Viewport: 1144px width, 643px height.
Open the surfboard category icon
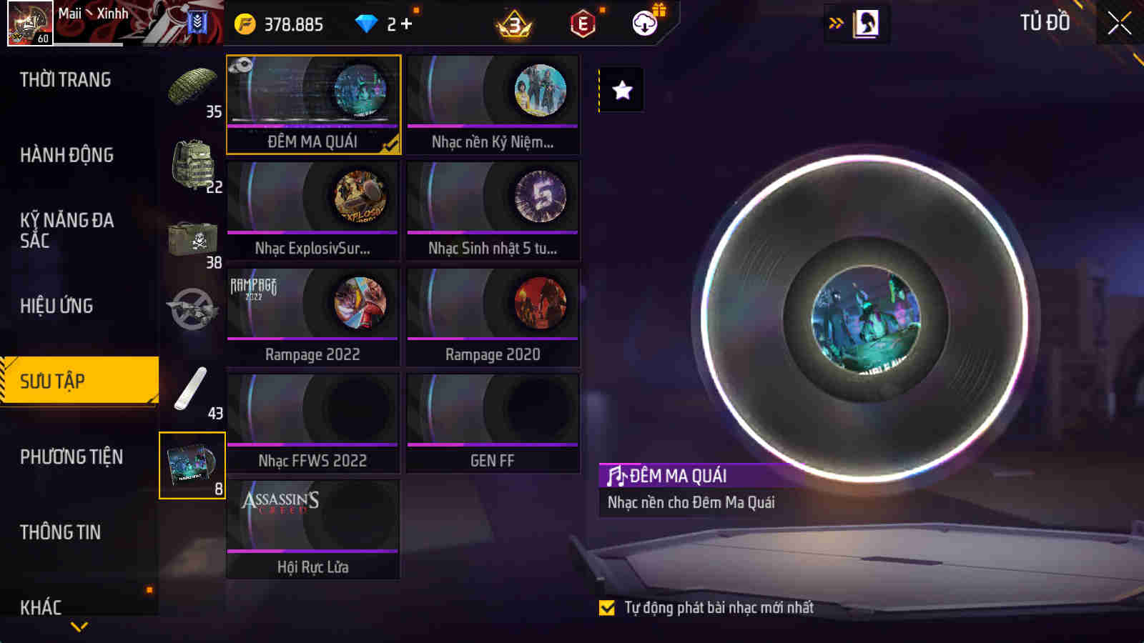point(192,391)
